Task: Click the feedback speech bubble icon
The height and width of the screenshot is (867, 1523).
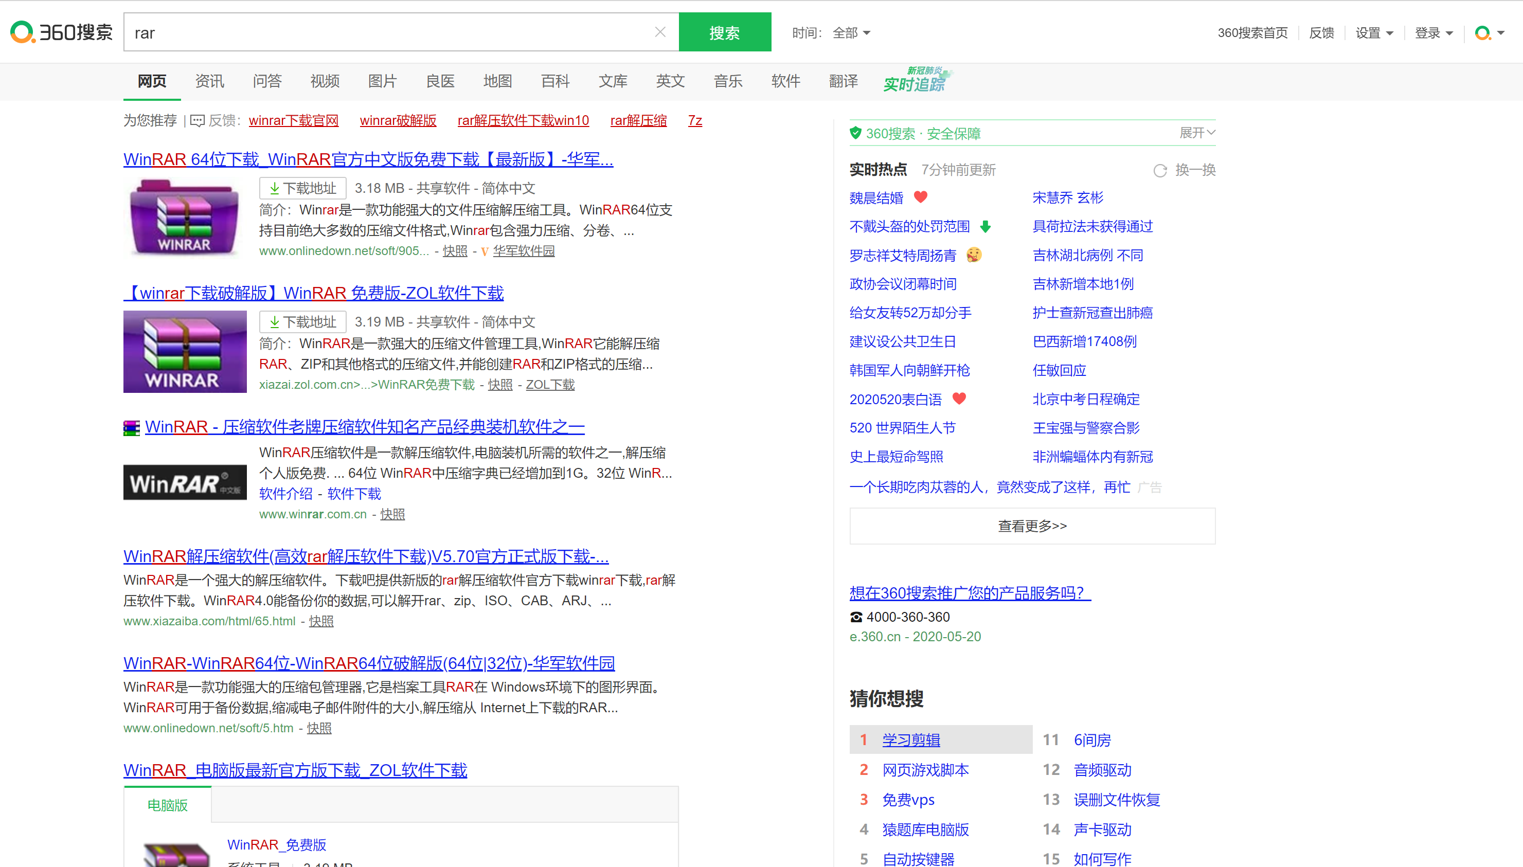Action: [197, 121]
